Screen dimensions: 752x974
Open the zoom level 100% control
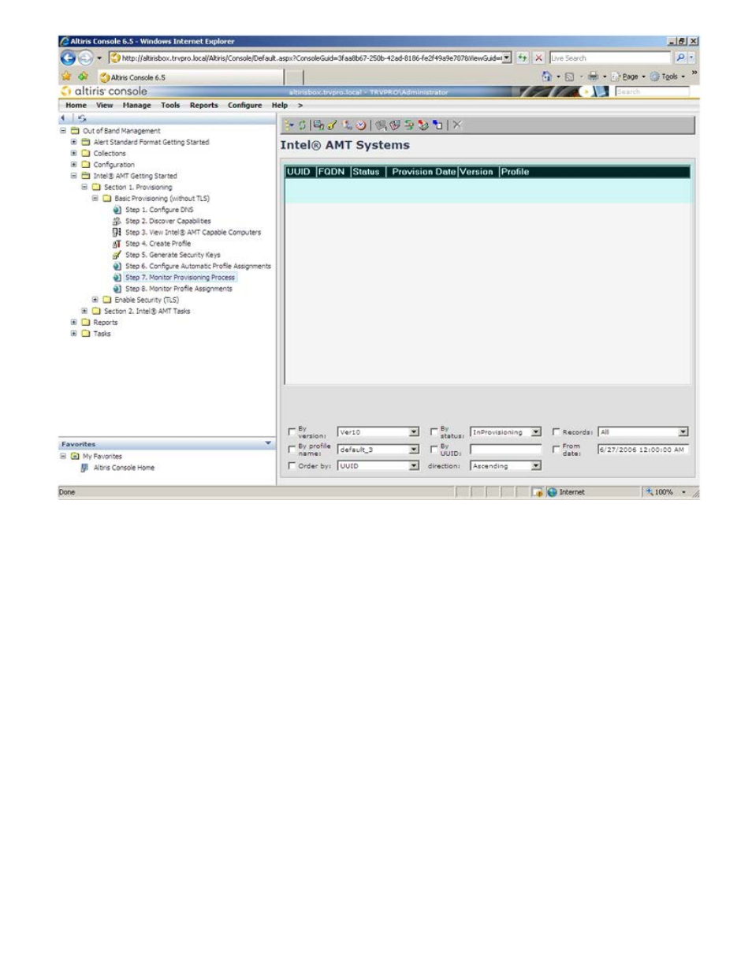tap(665, 492)
